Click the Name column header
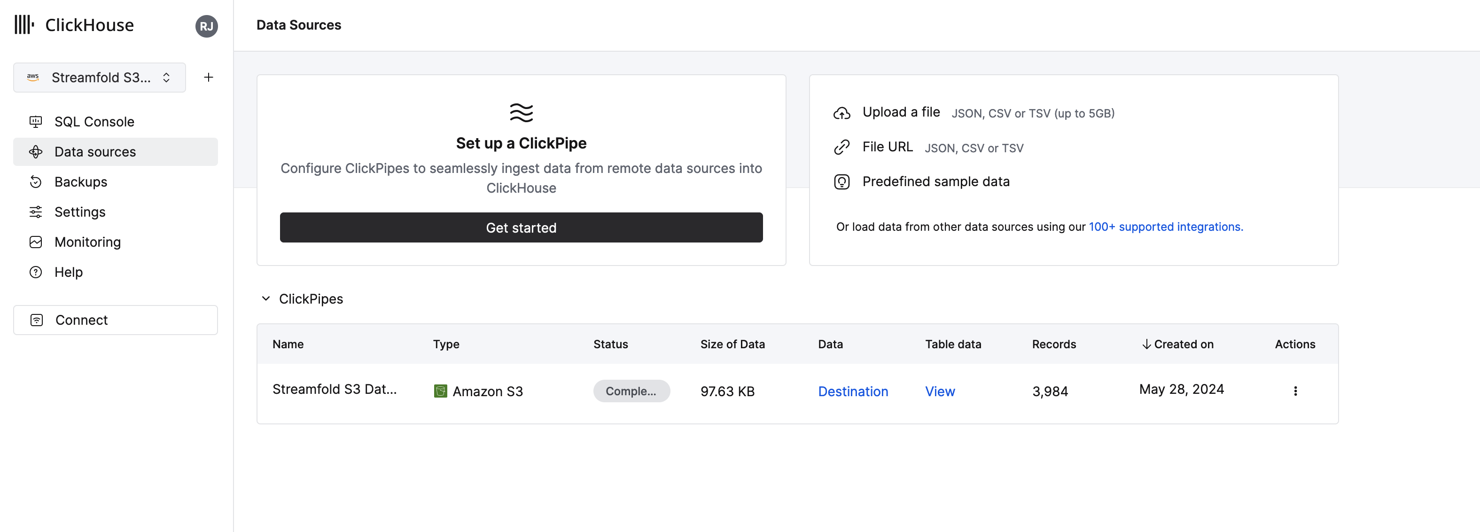Viewport: 1480px width, 532px height. click(x=288, y=344)
